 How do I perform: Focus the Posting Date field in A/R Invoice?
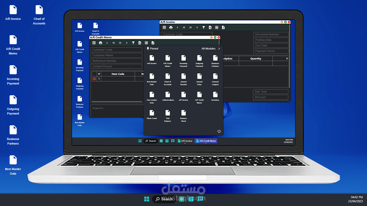pos(271,40)
